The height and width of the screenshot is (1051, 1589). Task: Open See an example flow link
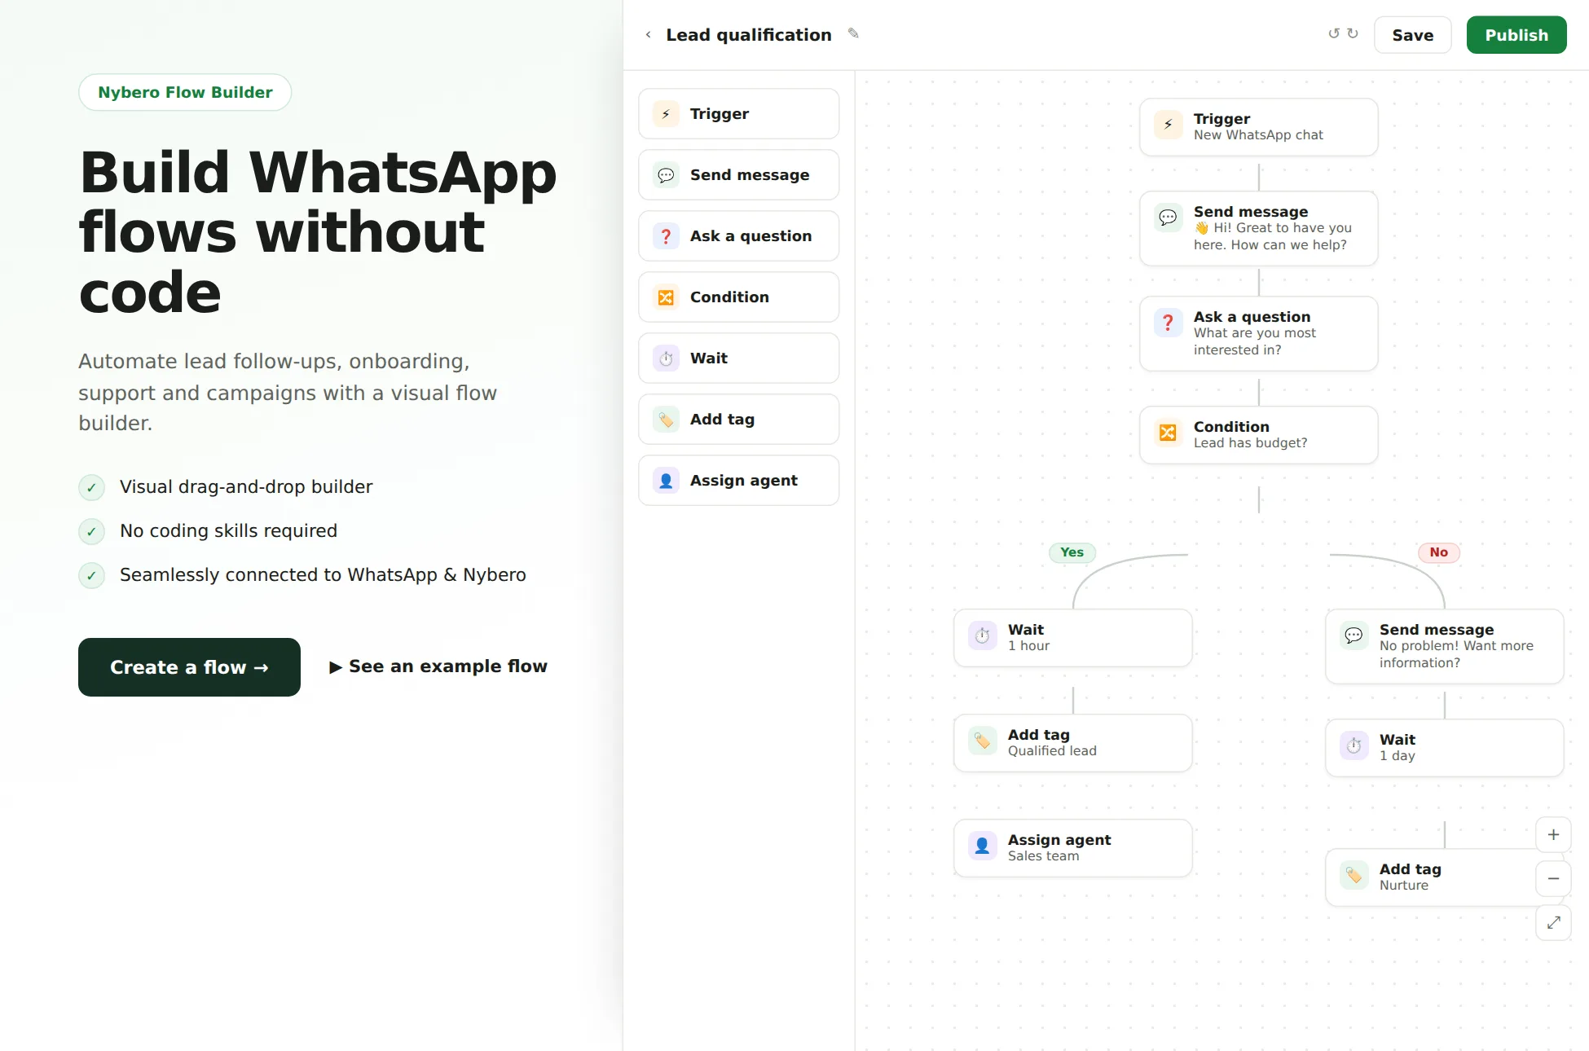coord(438,666)
